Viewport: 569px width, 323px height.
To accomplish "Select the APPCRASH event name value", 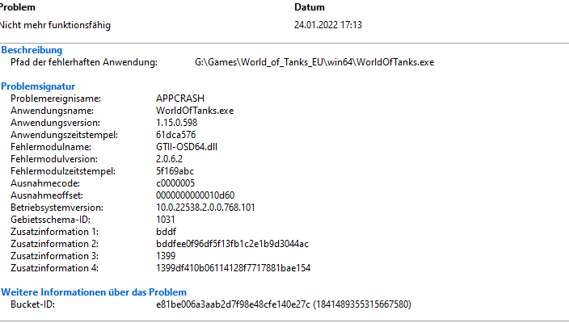I will point(180,99).
